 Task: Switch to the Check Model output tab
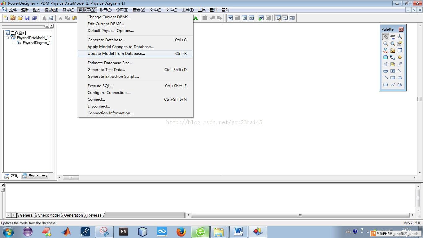49,215
